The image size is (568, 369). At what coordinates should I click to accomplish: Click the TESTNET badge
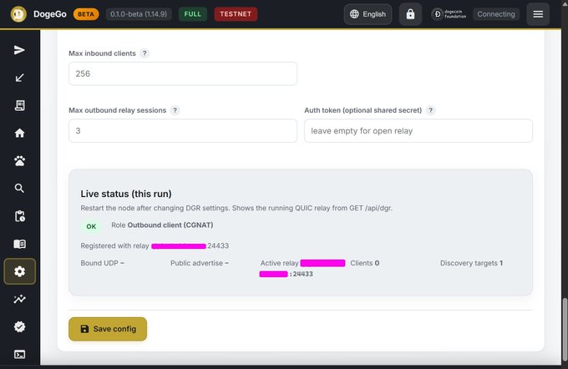(x=236, y=14)
